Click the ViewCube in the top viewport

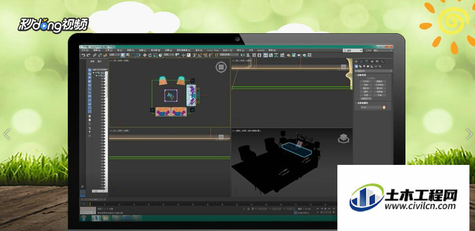[221, 67]
